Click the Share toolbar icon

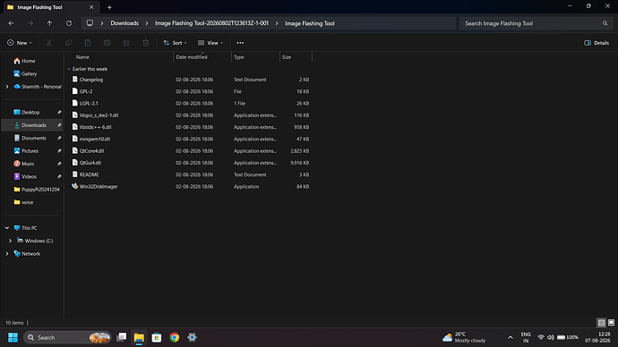126,43
